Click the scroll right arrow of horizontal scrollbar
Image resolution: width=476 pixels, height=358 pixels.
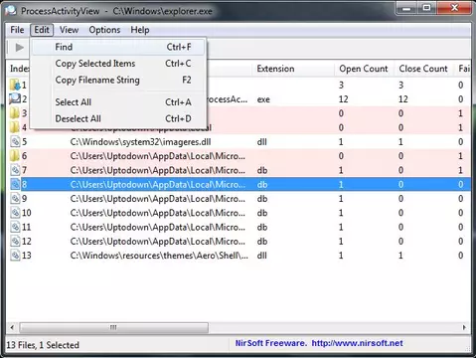click(464, 327)
